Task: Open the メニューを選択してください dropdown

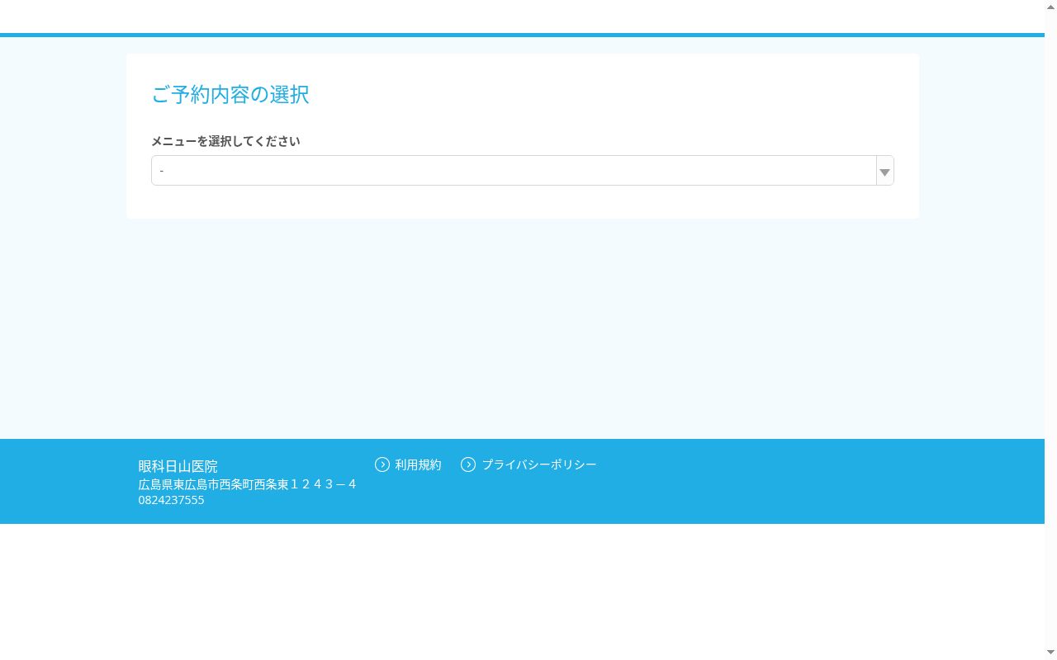Action: coord(522,171)
